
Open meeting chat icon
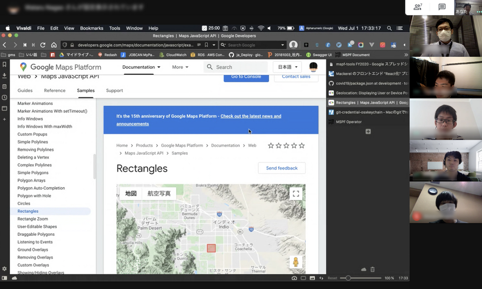click(442, 7)
